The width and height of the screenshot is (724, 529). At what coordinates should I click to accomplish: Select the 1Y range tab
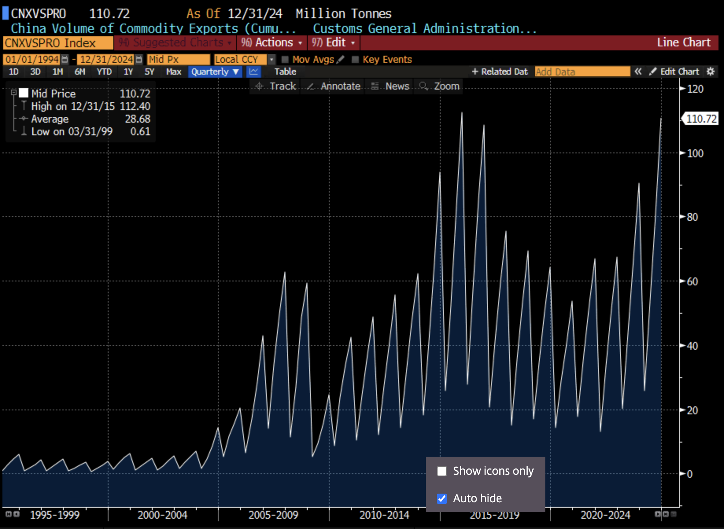coord(128,72)
